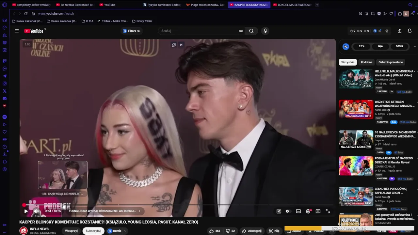Expand the chapter title chevron in player

(x=139, y=211)
